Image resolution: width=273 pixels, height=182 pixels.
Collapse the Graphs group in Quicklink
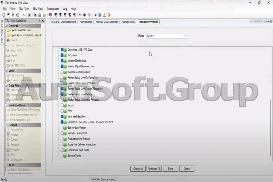click(6, 125)
